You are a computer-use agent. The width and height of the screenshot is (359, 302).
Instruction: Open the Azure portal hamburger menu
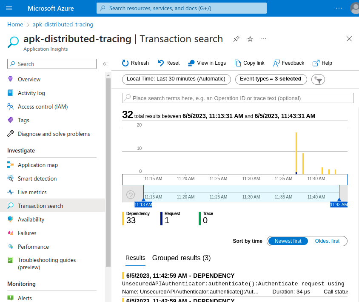[x=9, y=8]
